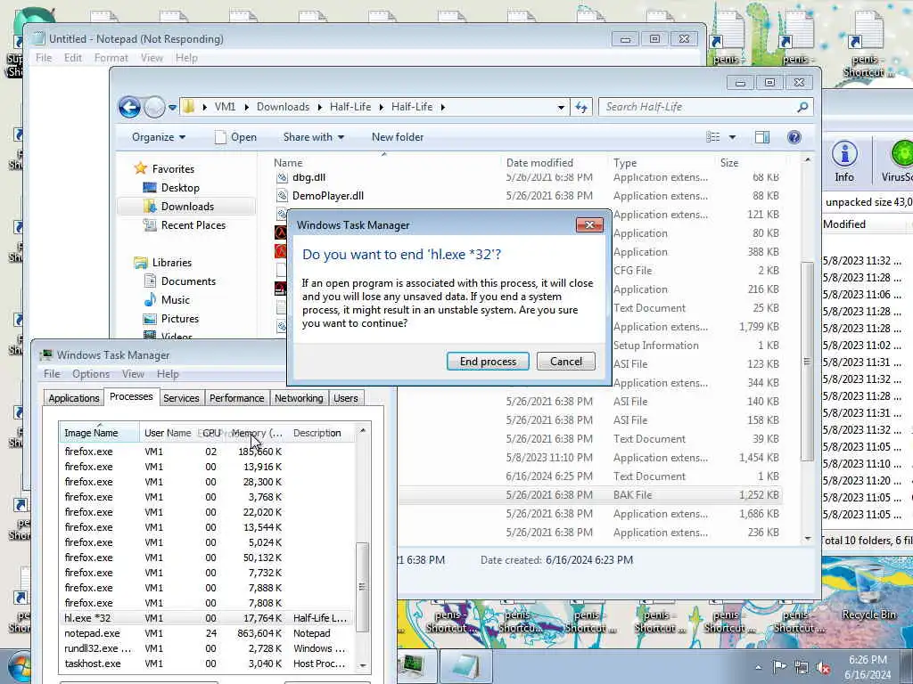This screenshot has width=913, height=684.
Task: Create a New folder
Action: pyautogui.click(x=398, y=137)
